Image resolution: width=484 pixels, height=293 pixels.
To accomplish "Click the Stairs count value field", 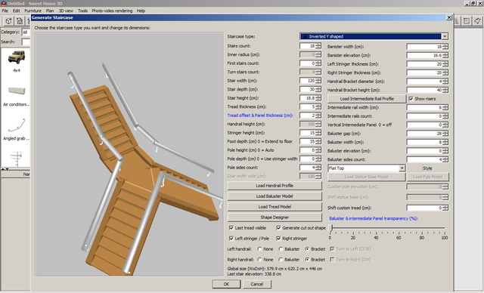I will tap(308, 46).
